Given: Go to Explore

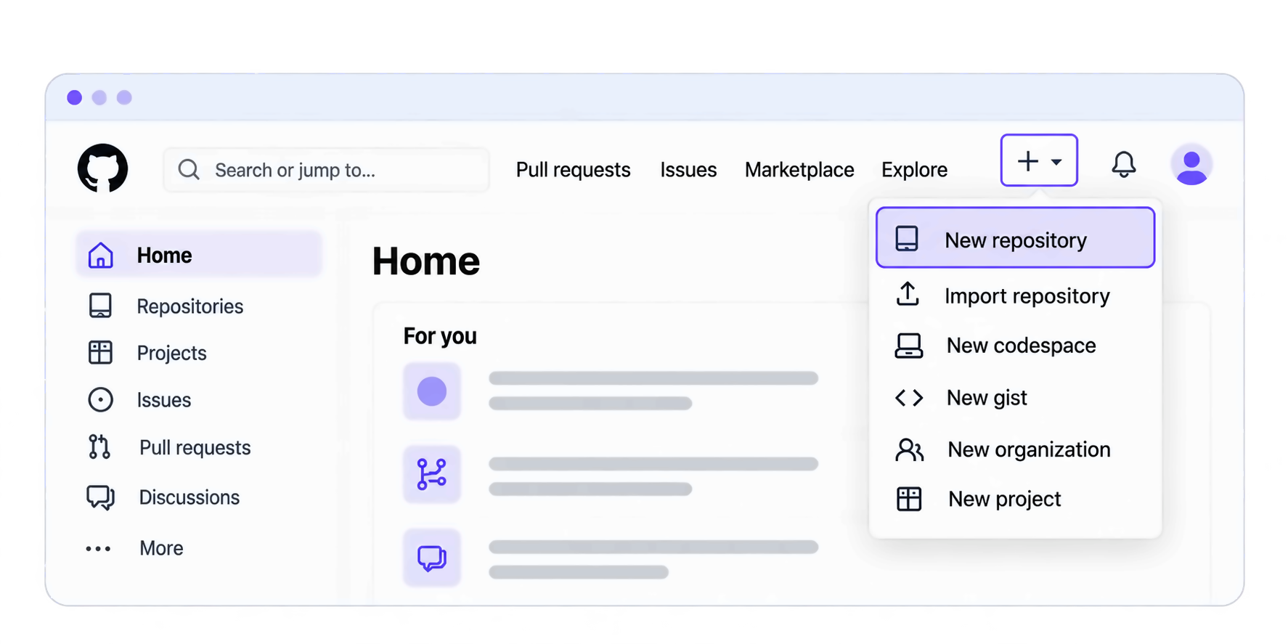Looking at the screenshot, I should pyautogui.click(x=914, y=170).
